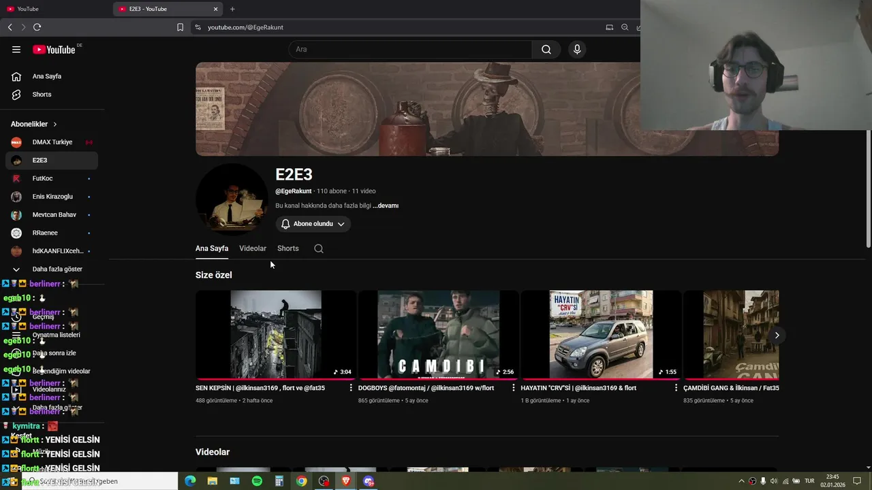Open the ÇAMDİBİ GANG video thumbnail

pyautogui.click(x=732, y=334)
